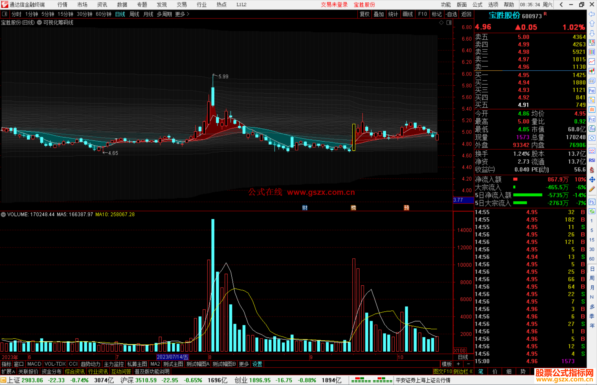Image resolution: width=597 pixels, height=385 pixels.
Task: Select the 日 period in right sidebar
Action: coord(592,269)
